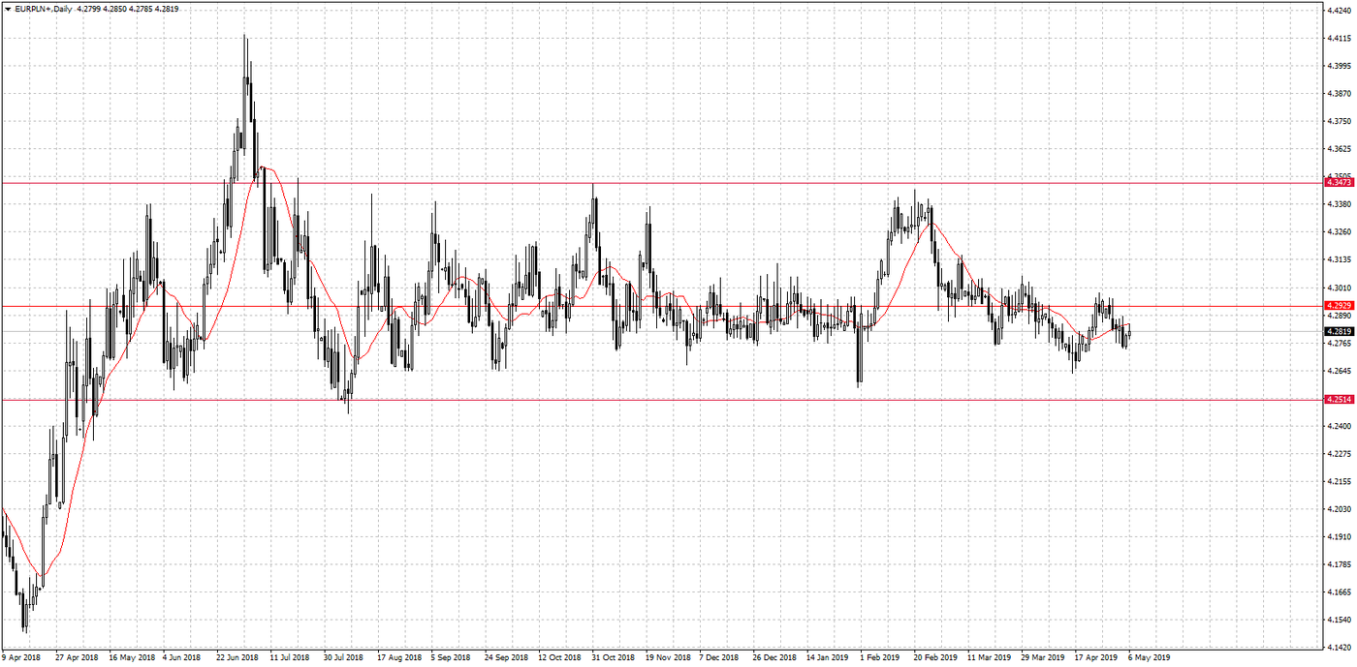
Task: Click the 4.2514 red price label
Action: (1338, 400)
